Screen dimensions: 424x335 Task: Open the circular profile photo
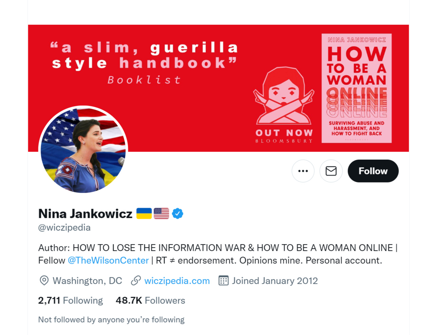83,149
